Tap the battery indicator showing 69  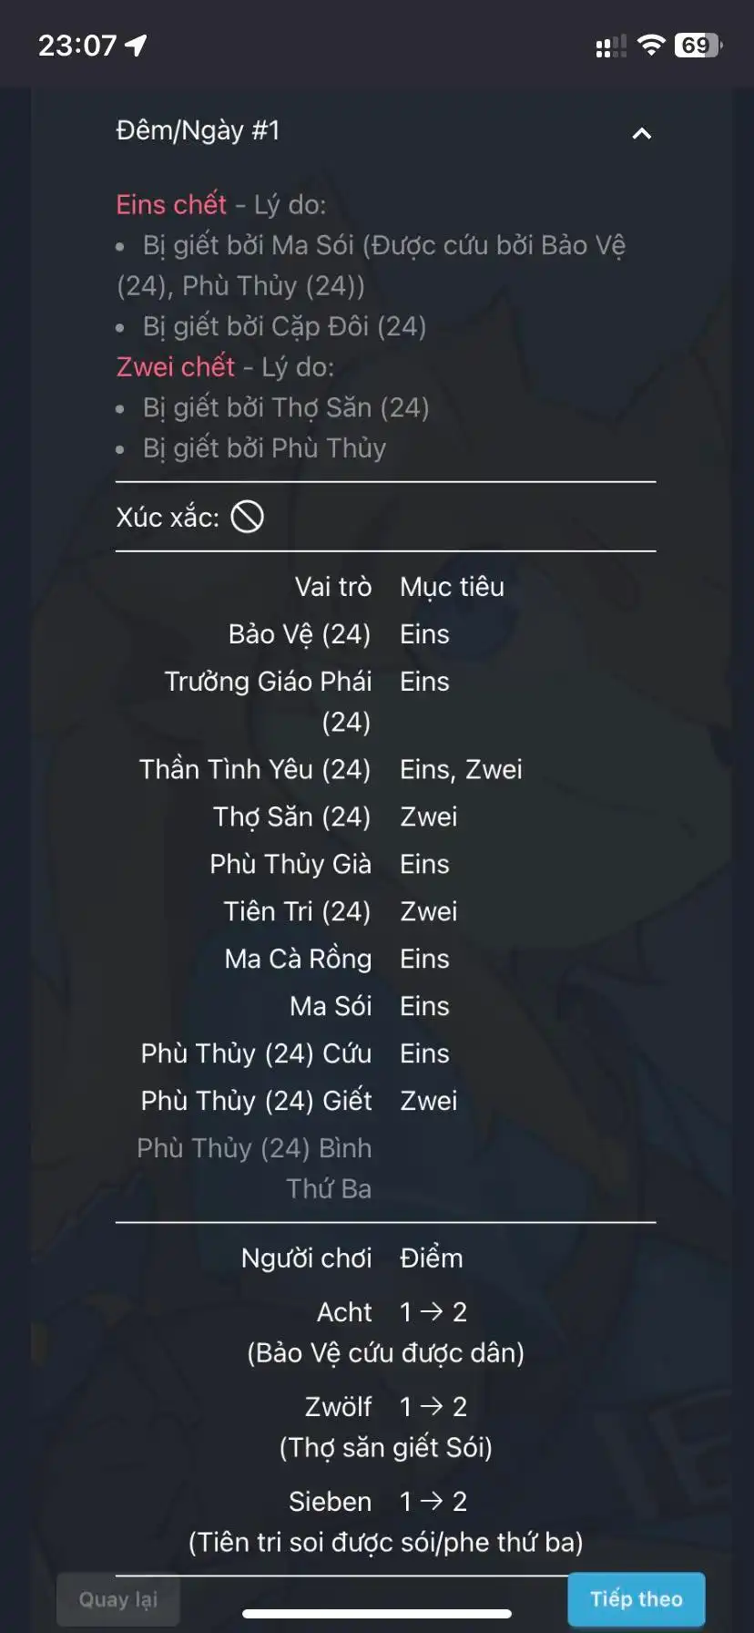click(698, 46)
